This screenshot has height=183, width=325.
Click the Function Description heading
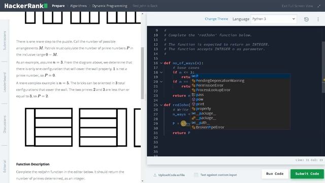point(32,164)
